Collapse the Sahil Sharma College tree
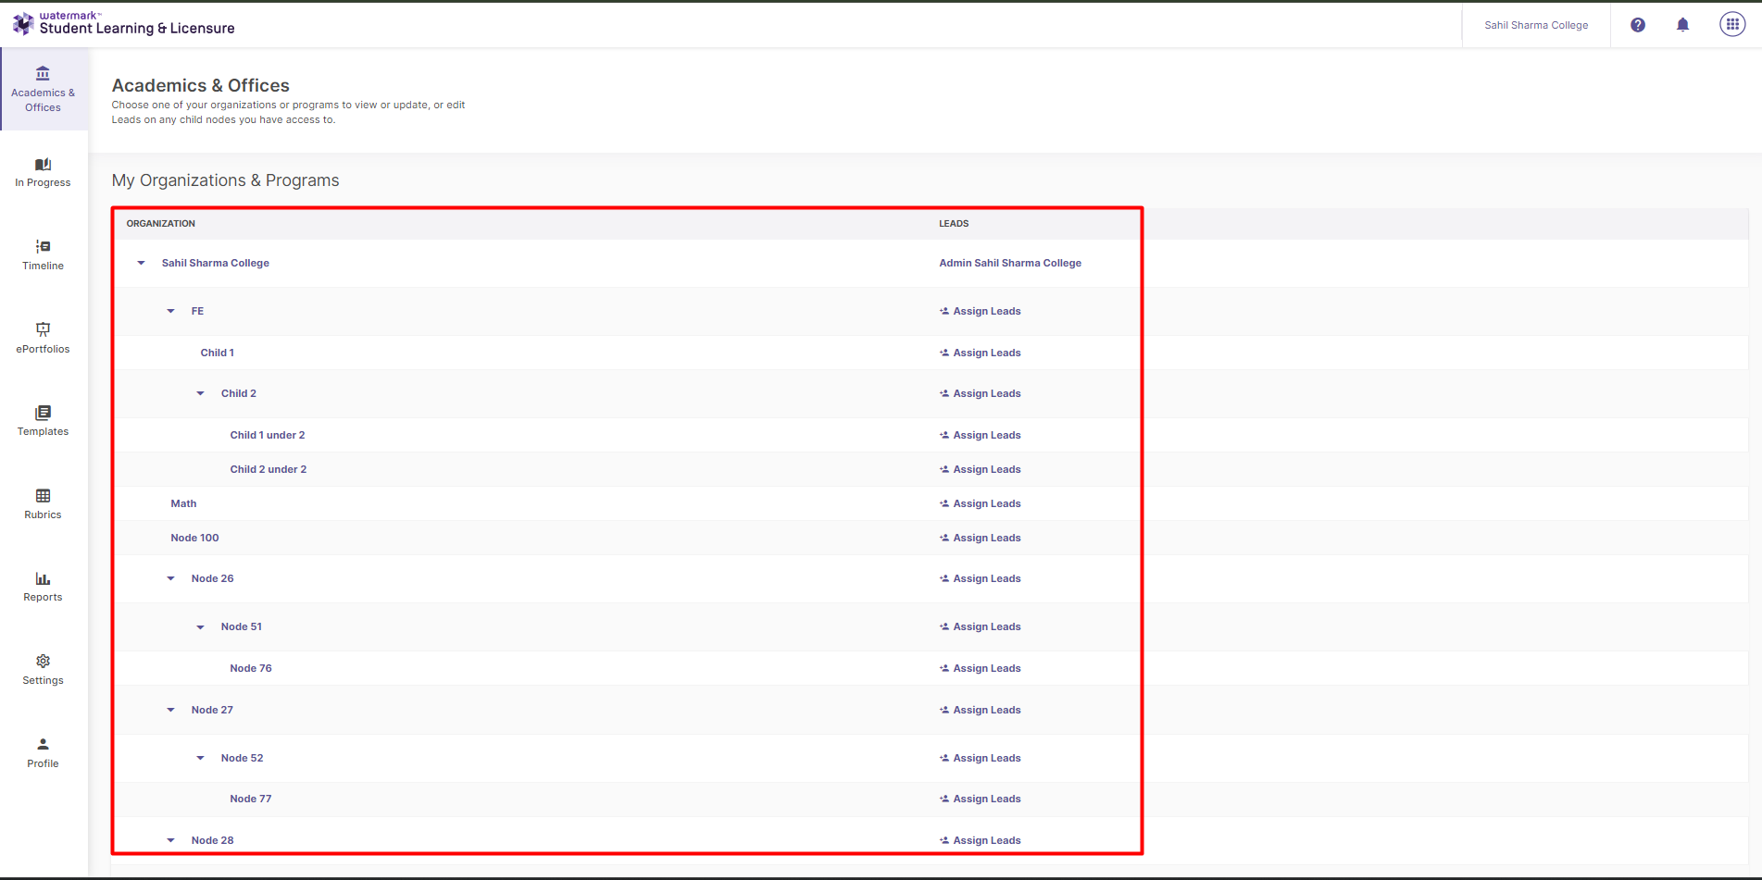This screenshot has height=880, width=1762. click(x=142, y=263)
